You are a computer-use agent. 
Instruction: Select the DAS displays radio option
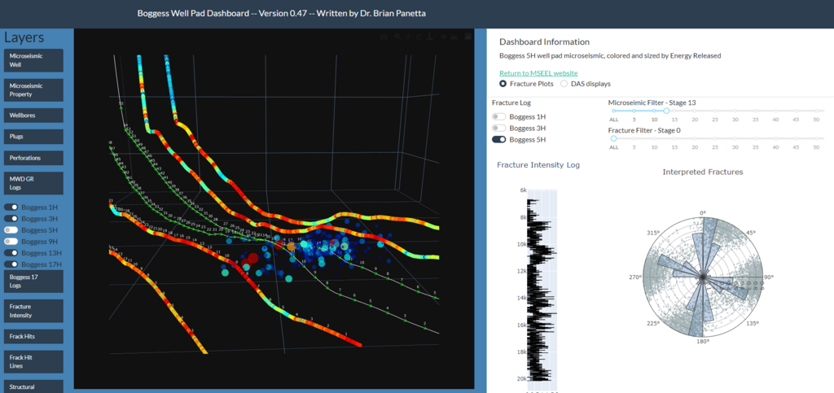click(x=564, y=84)
